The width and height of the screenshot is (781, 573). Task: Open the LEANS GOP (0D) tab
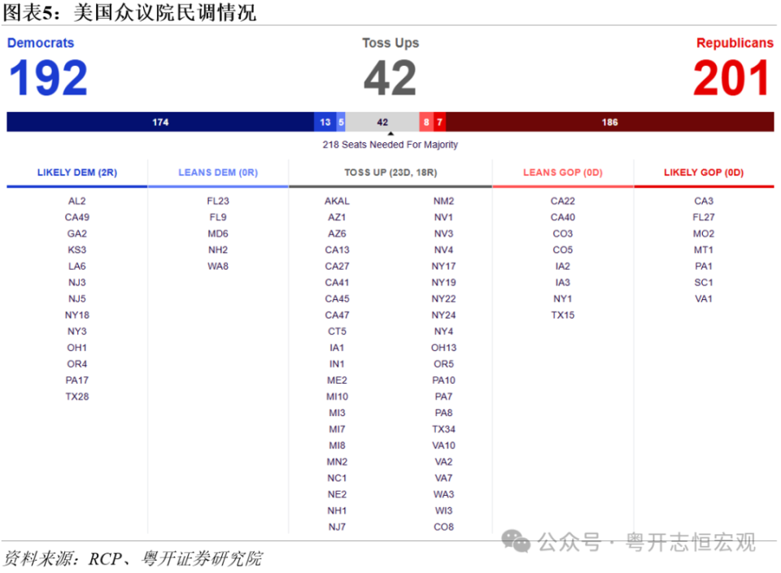pyautogui.click(x=562, y=172)
